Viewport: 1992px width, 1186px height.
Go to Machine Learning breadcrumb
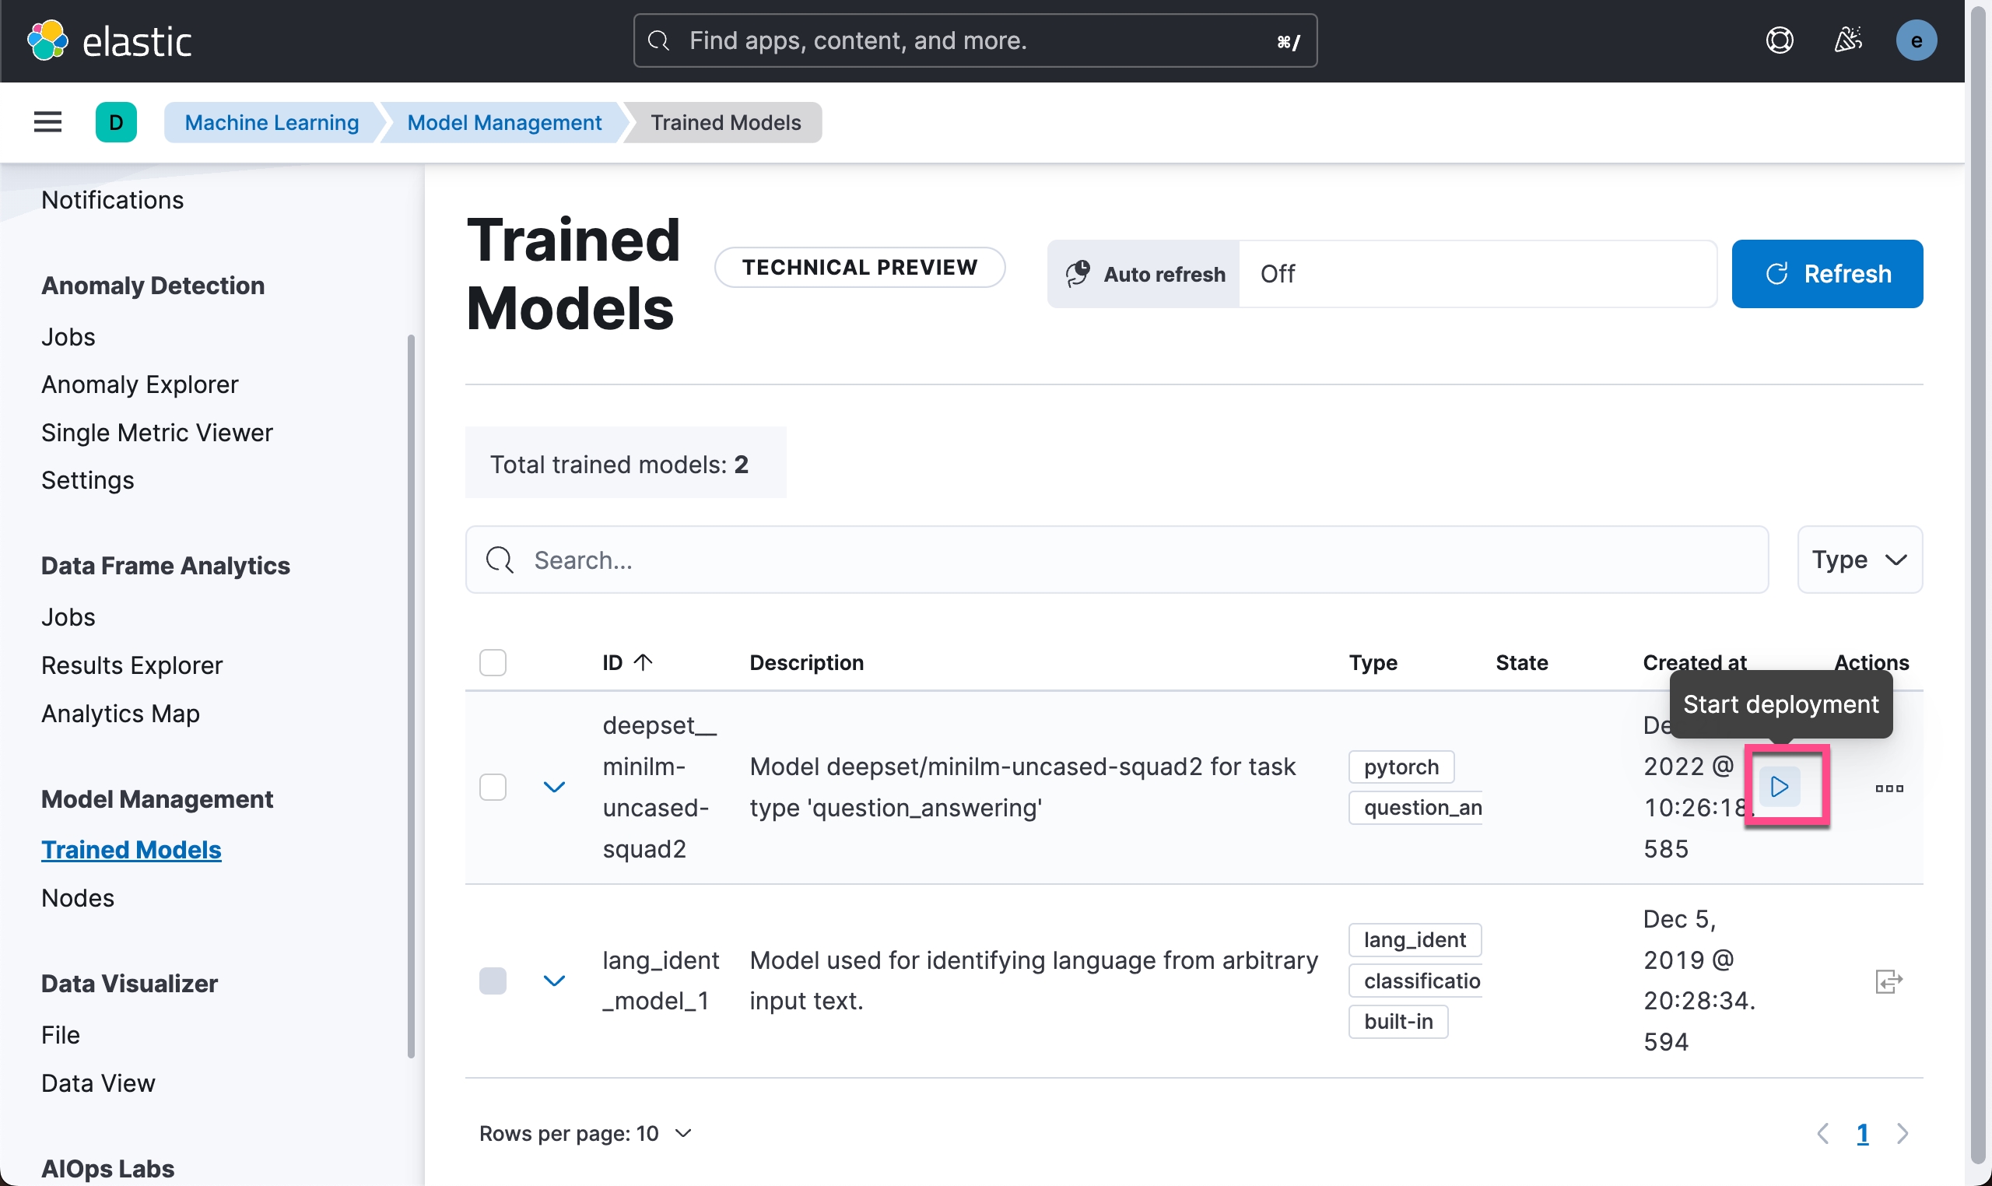(272, 122)
